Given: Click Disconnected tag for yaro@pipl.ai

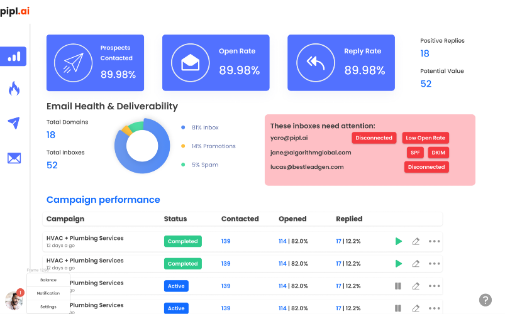Looking at the screenshot, I should click(374, 138).
